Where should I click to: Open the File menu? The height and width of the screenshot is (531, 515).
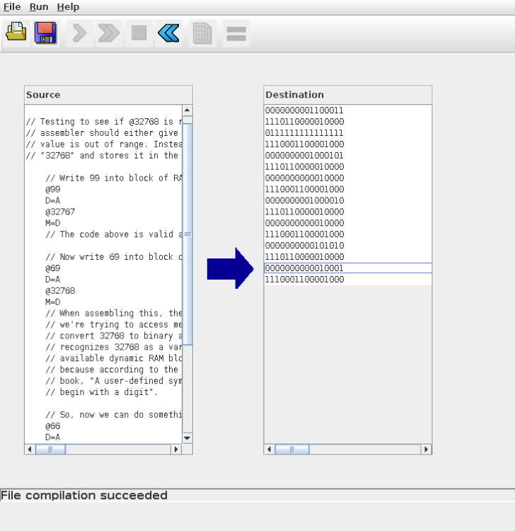pos(12,7)
